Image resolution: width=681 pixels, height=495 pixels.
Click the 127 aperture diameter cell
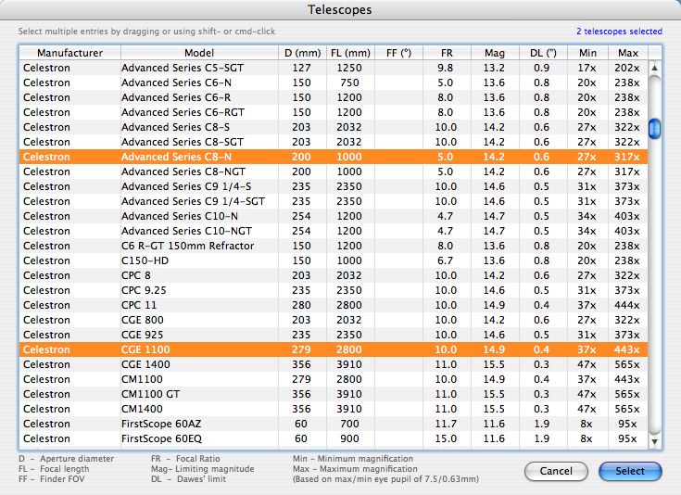[301, 68]
